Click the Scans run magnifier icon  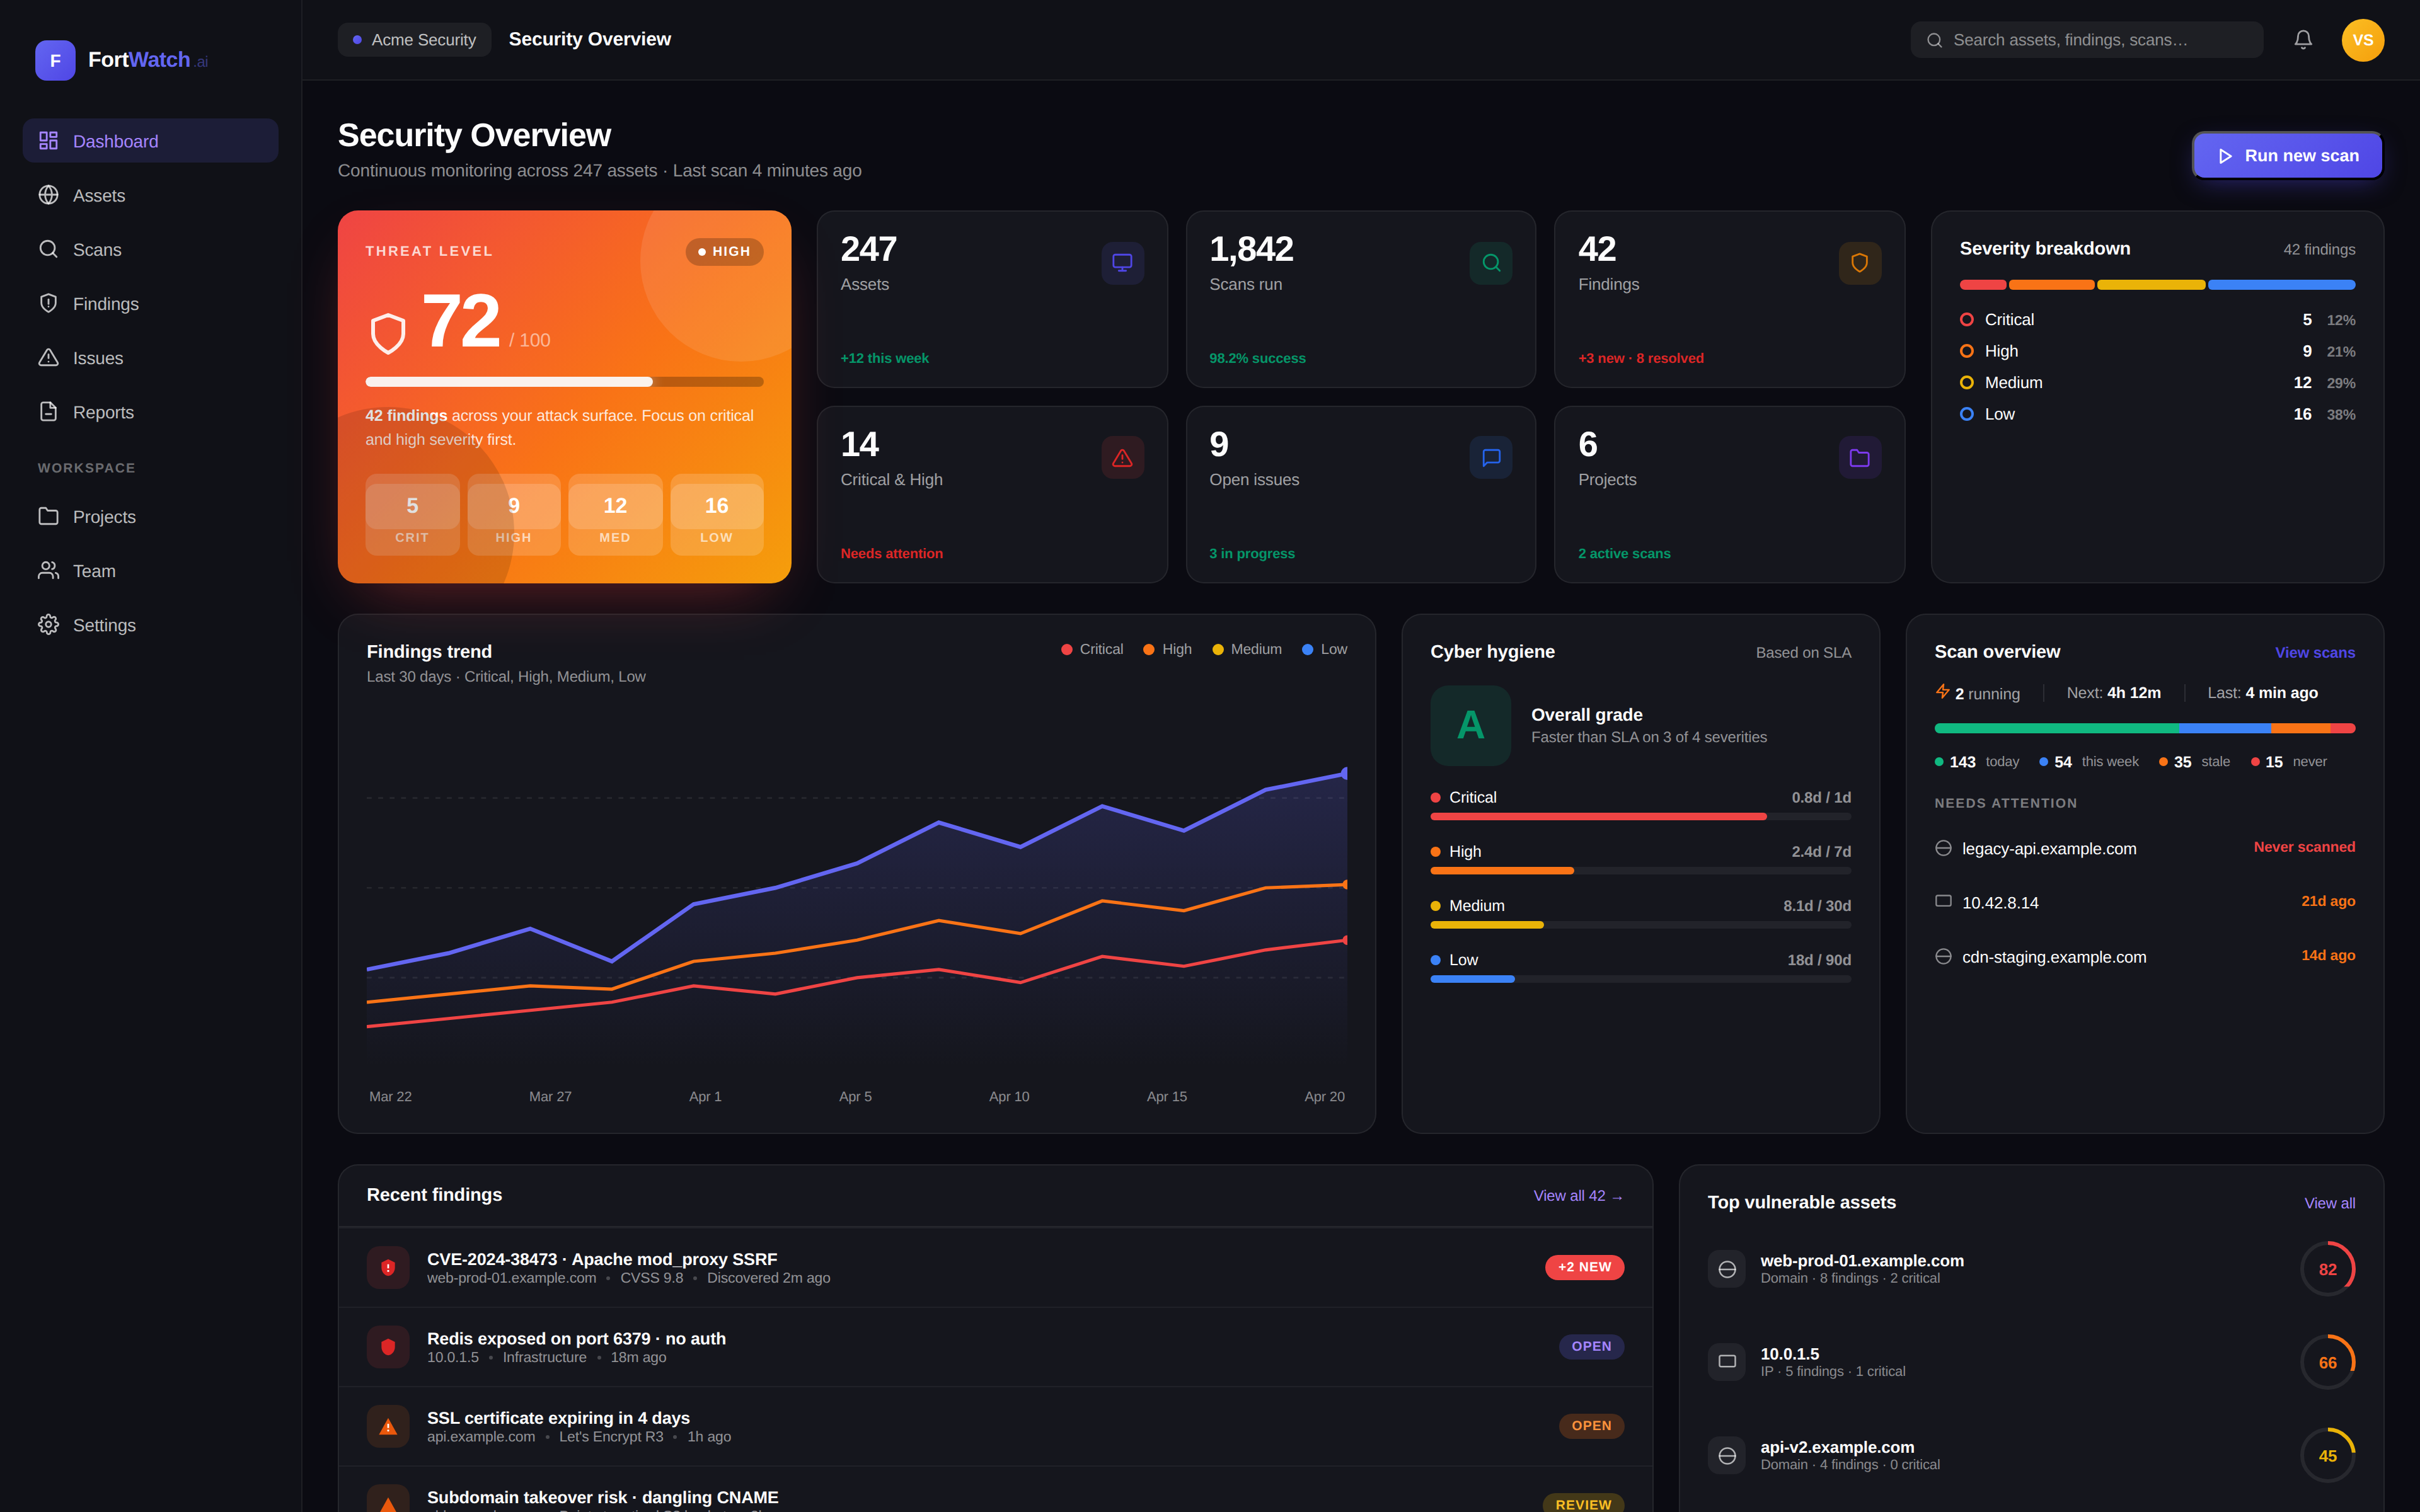click(x=1490, y=263)
